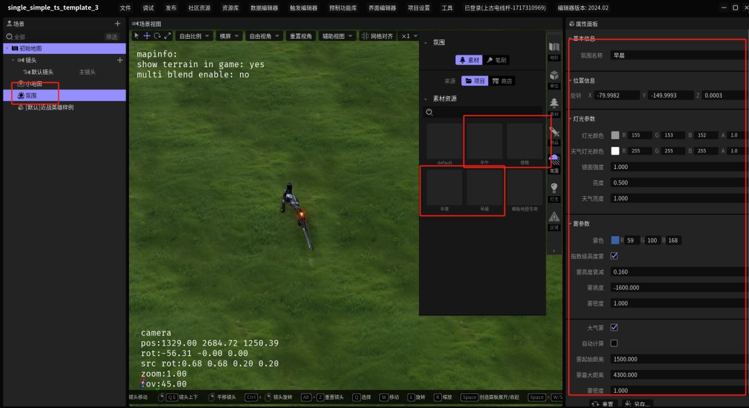Image resolution: width=749 pixels, height=408 pixels.
Task: Expand the sidebar with the bottom arrow
Action: 554,251
